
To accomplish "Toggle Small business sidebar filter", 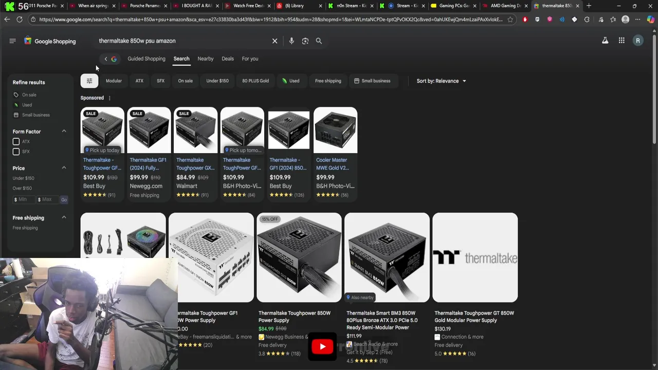I will (x=32, y=115).
